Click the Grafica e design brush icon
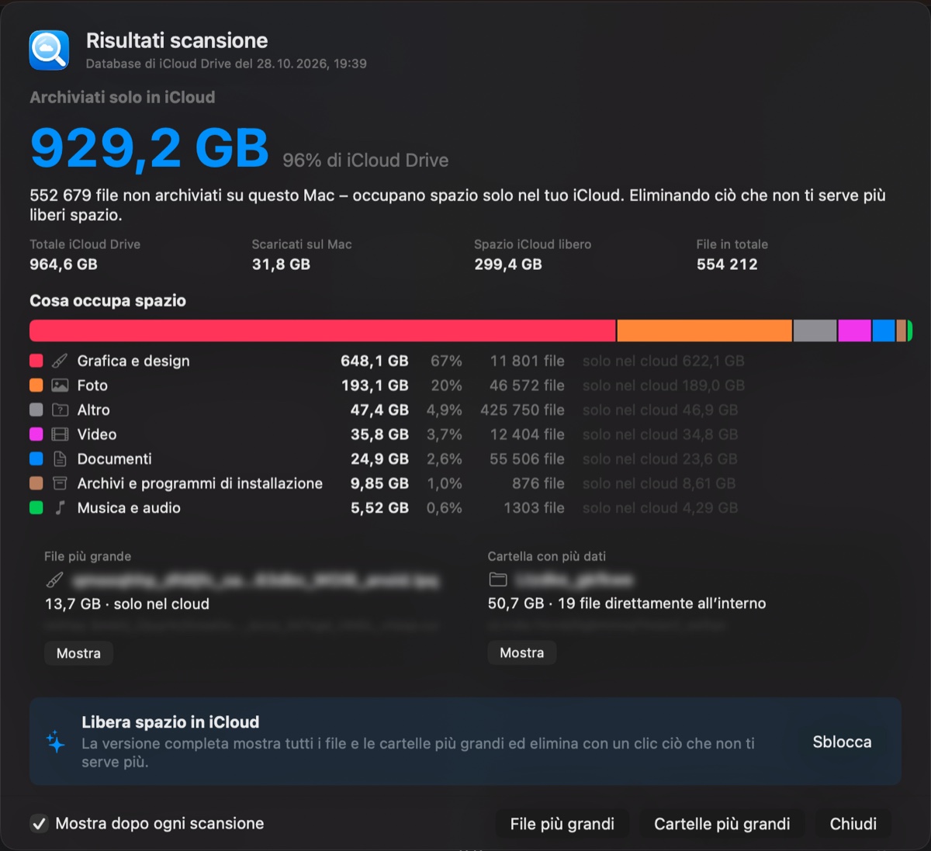Screen dimensions: 931x851 pyautogui.click(x=60, y=361)
